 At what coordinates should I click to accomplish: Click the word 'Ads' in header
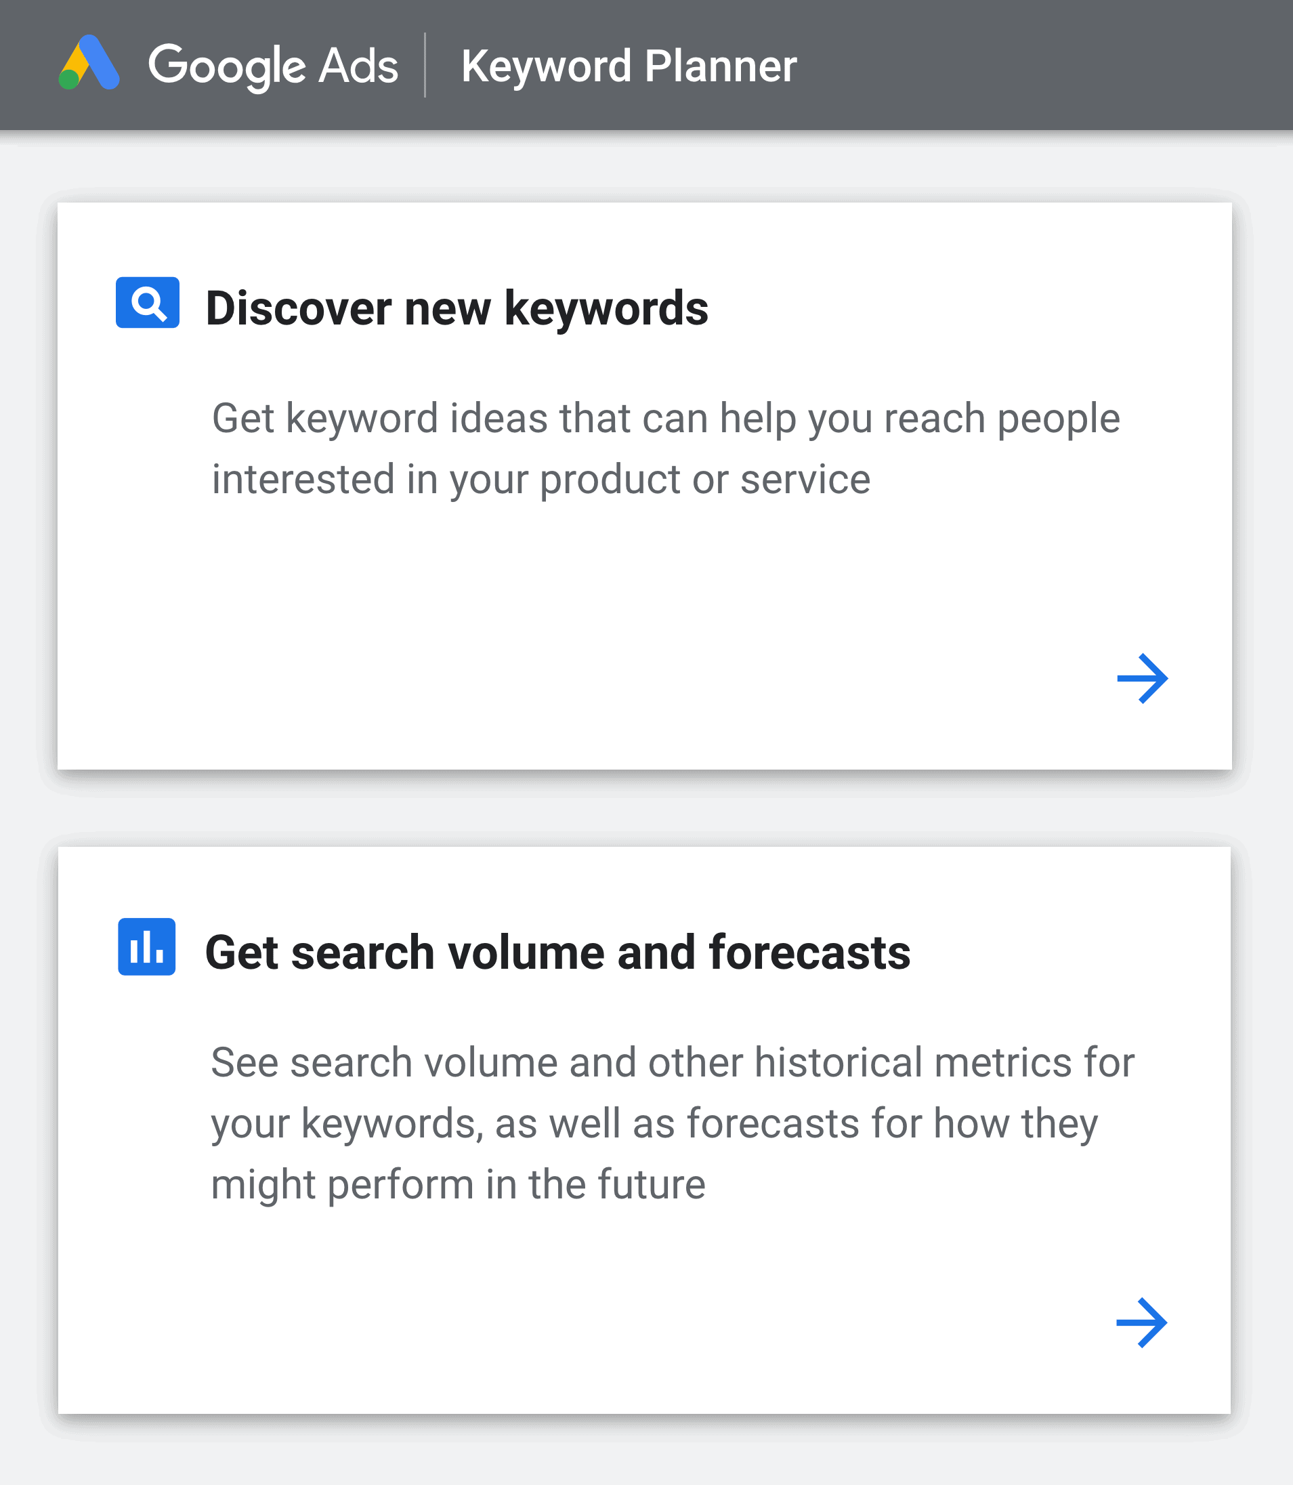358,66
